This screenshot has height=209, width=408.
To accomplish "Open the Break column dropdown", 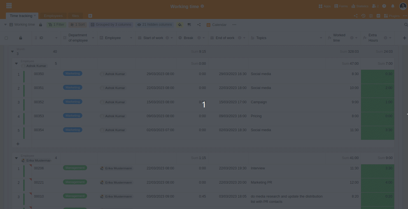I will click(204, 38).
